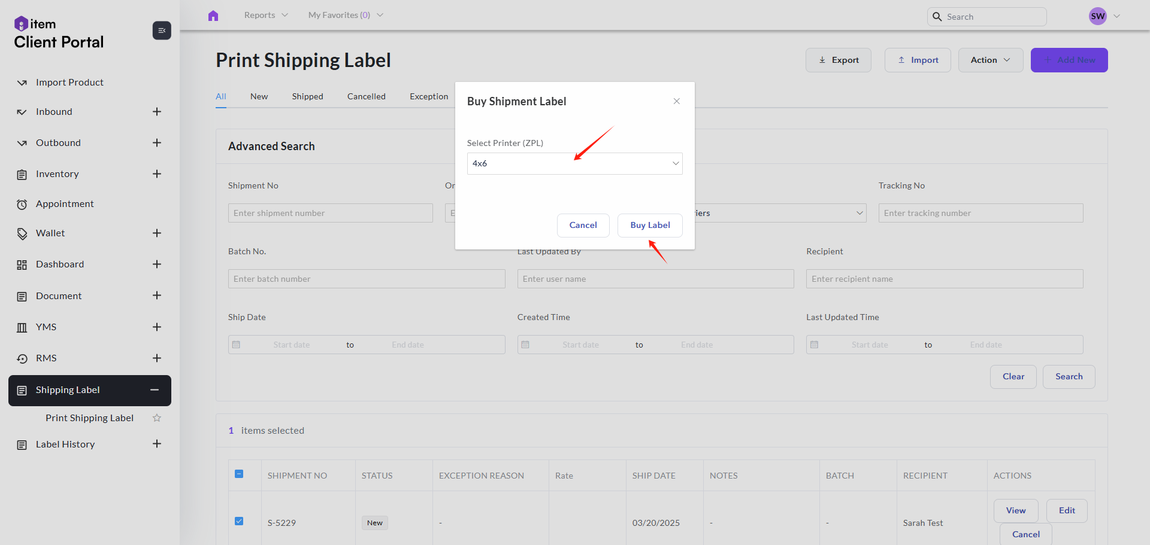This screenshot has height=545, width=1150.
Task: Close the Buy Shipment Label dialog
Action: tap(676, 101)
